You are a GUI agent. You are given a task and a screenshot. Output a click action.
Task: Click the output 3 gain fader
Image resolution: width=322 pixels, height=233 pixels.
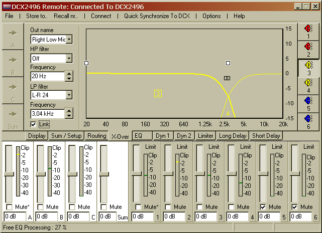199,173
